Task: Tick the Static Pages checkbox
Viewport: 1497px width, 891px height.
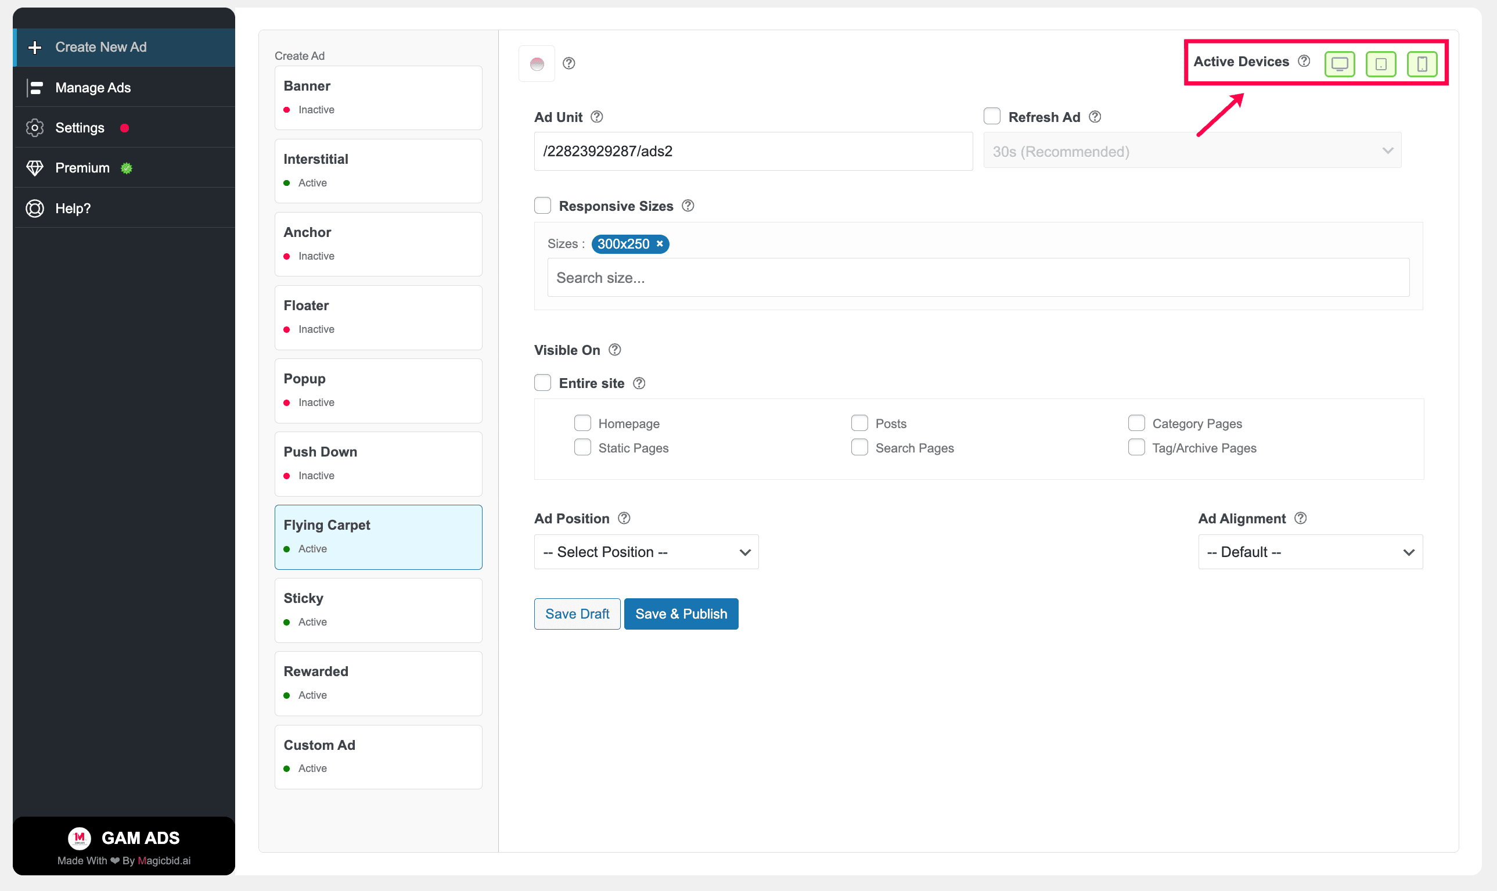Action: (582, 447)
